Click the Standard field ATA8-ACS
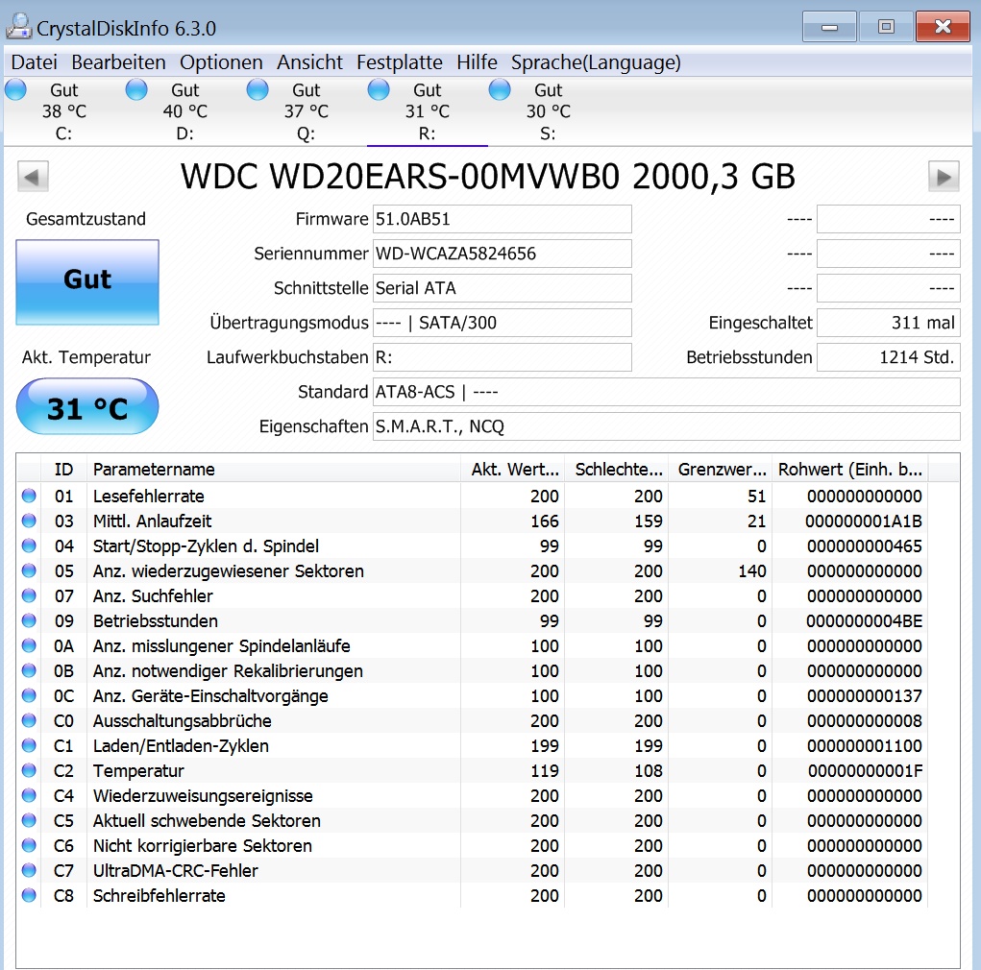The width and height of the screenshot is (981, 970). (666, 392)
